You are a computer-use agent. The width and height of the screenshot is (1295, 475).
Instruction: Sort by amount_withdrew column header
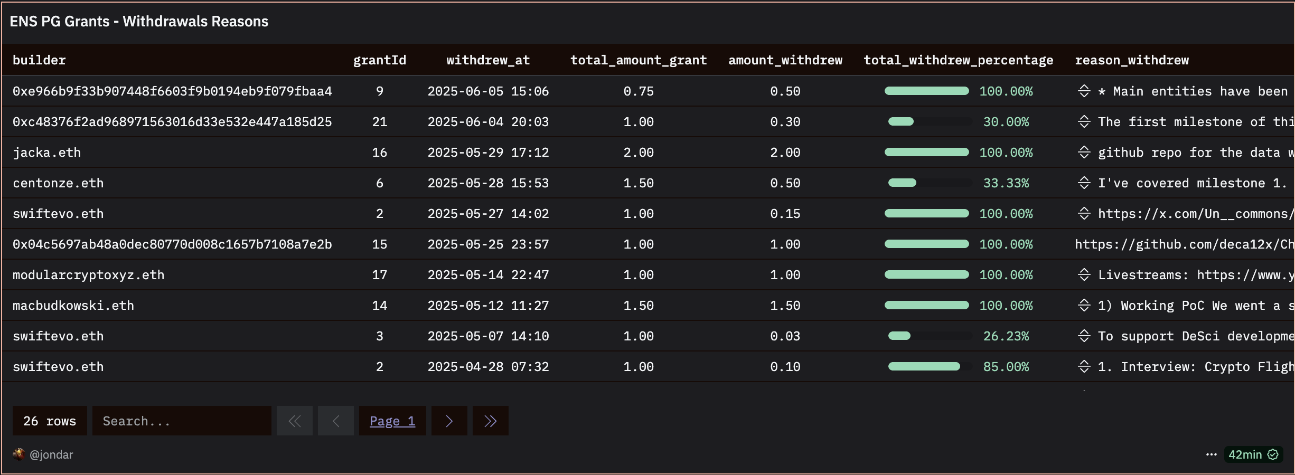coord(785,60)
